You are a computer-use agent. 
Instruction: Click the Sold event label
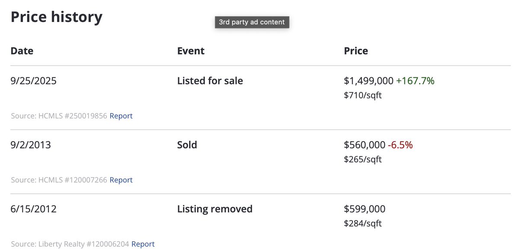(x=187, y=145)
